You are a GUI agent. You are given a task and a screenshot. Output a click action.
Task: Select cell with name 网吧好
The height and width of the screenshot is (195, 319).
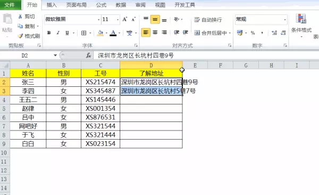(x=28, y=126)
